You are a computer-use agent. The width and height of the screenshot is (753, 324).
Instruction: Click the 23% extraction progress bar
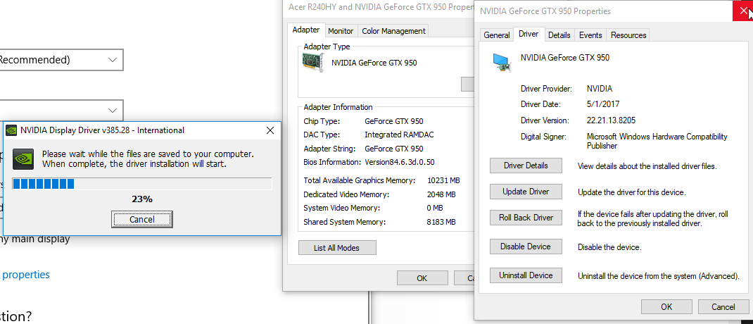pyautogui.click(x=141, y=184)
